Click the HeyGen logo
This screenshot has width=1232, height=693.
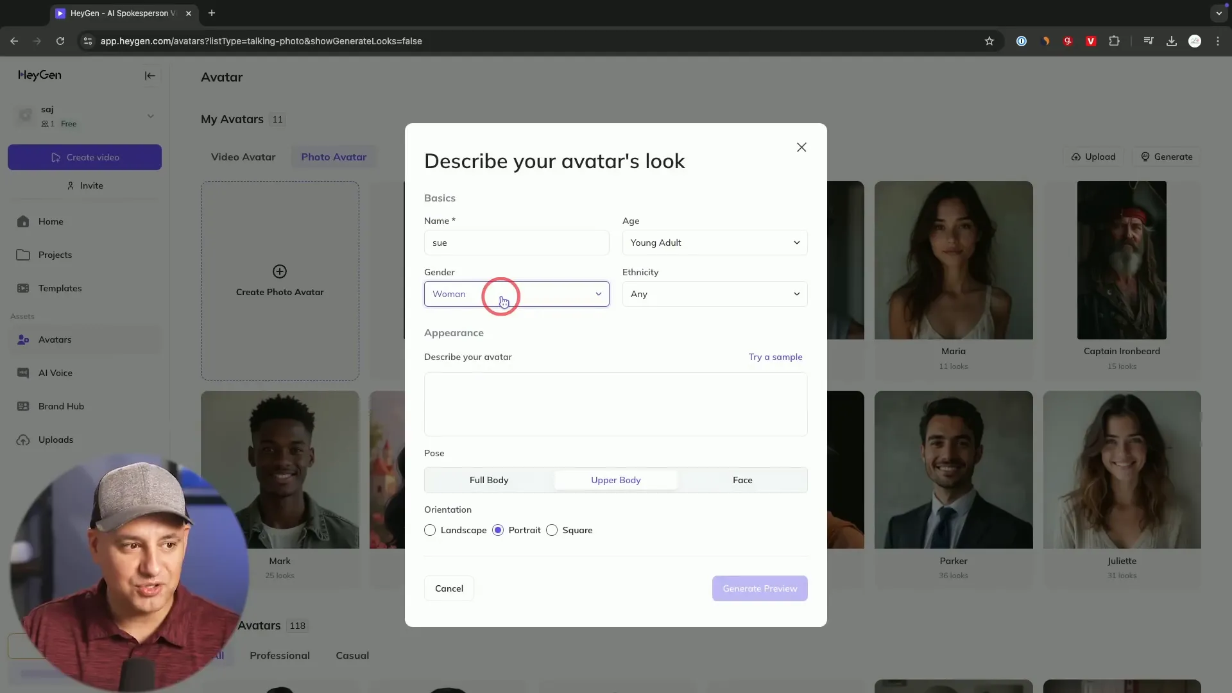40,75
